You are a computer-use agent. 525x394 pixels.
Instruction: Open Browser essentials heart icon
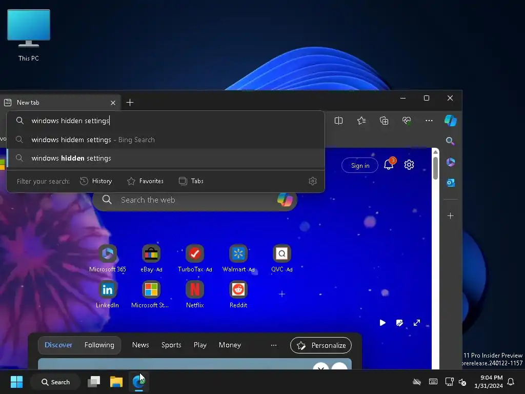pyautogui.click(x=407, y=121)
